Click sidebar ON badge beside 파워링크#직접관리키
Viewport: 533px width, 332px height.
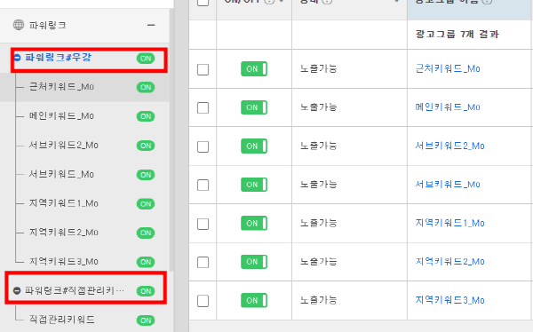click(146, 291)
